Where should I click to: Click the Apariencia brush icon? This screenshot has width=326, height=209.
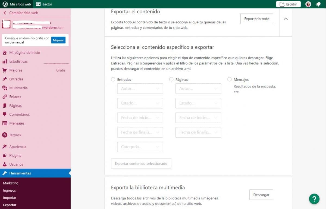tap(5, 147)
